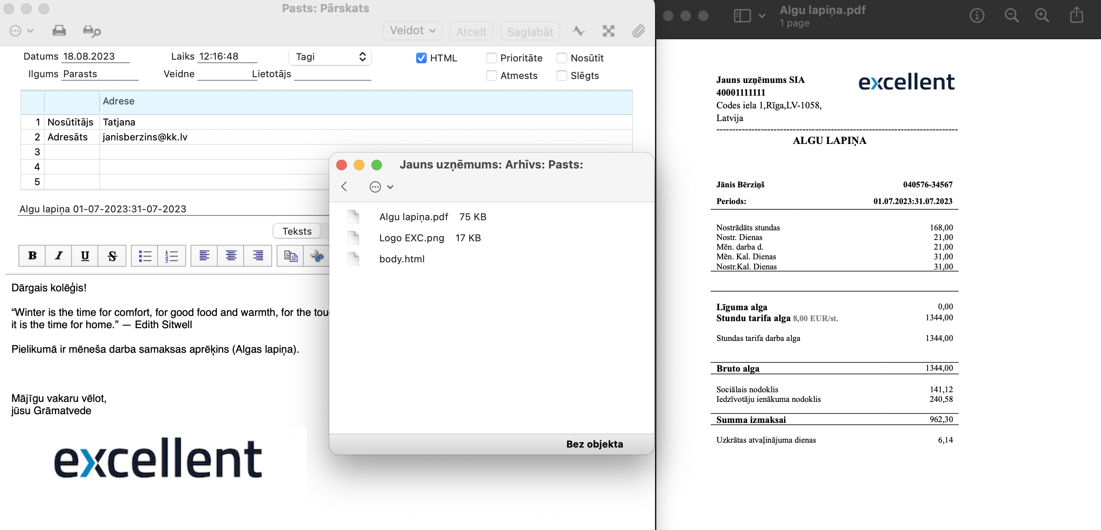The image size is (1101, 530).
Task: Center align text icon
Action: tap(231, 256)
